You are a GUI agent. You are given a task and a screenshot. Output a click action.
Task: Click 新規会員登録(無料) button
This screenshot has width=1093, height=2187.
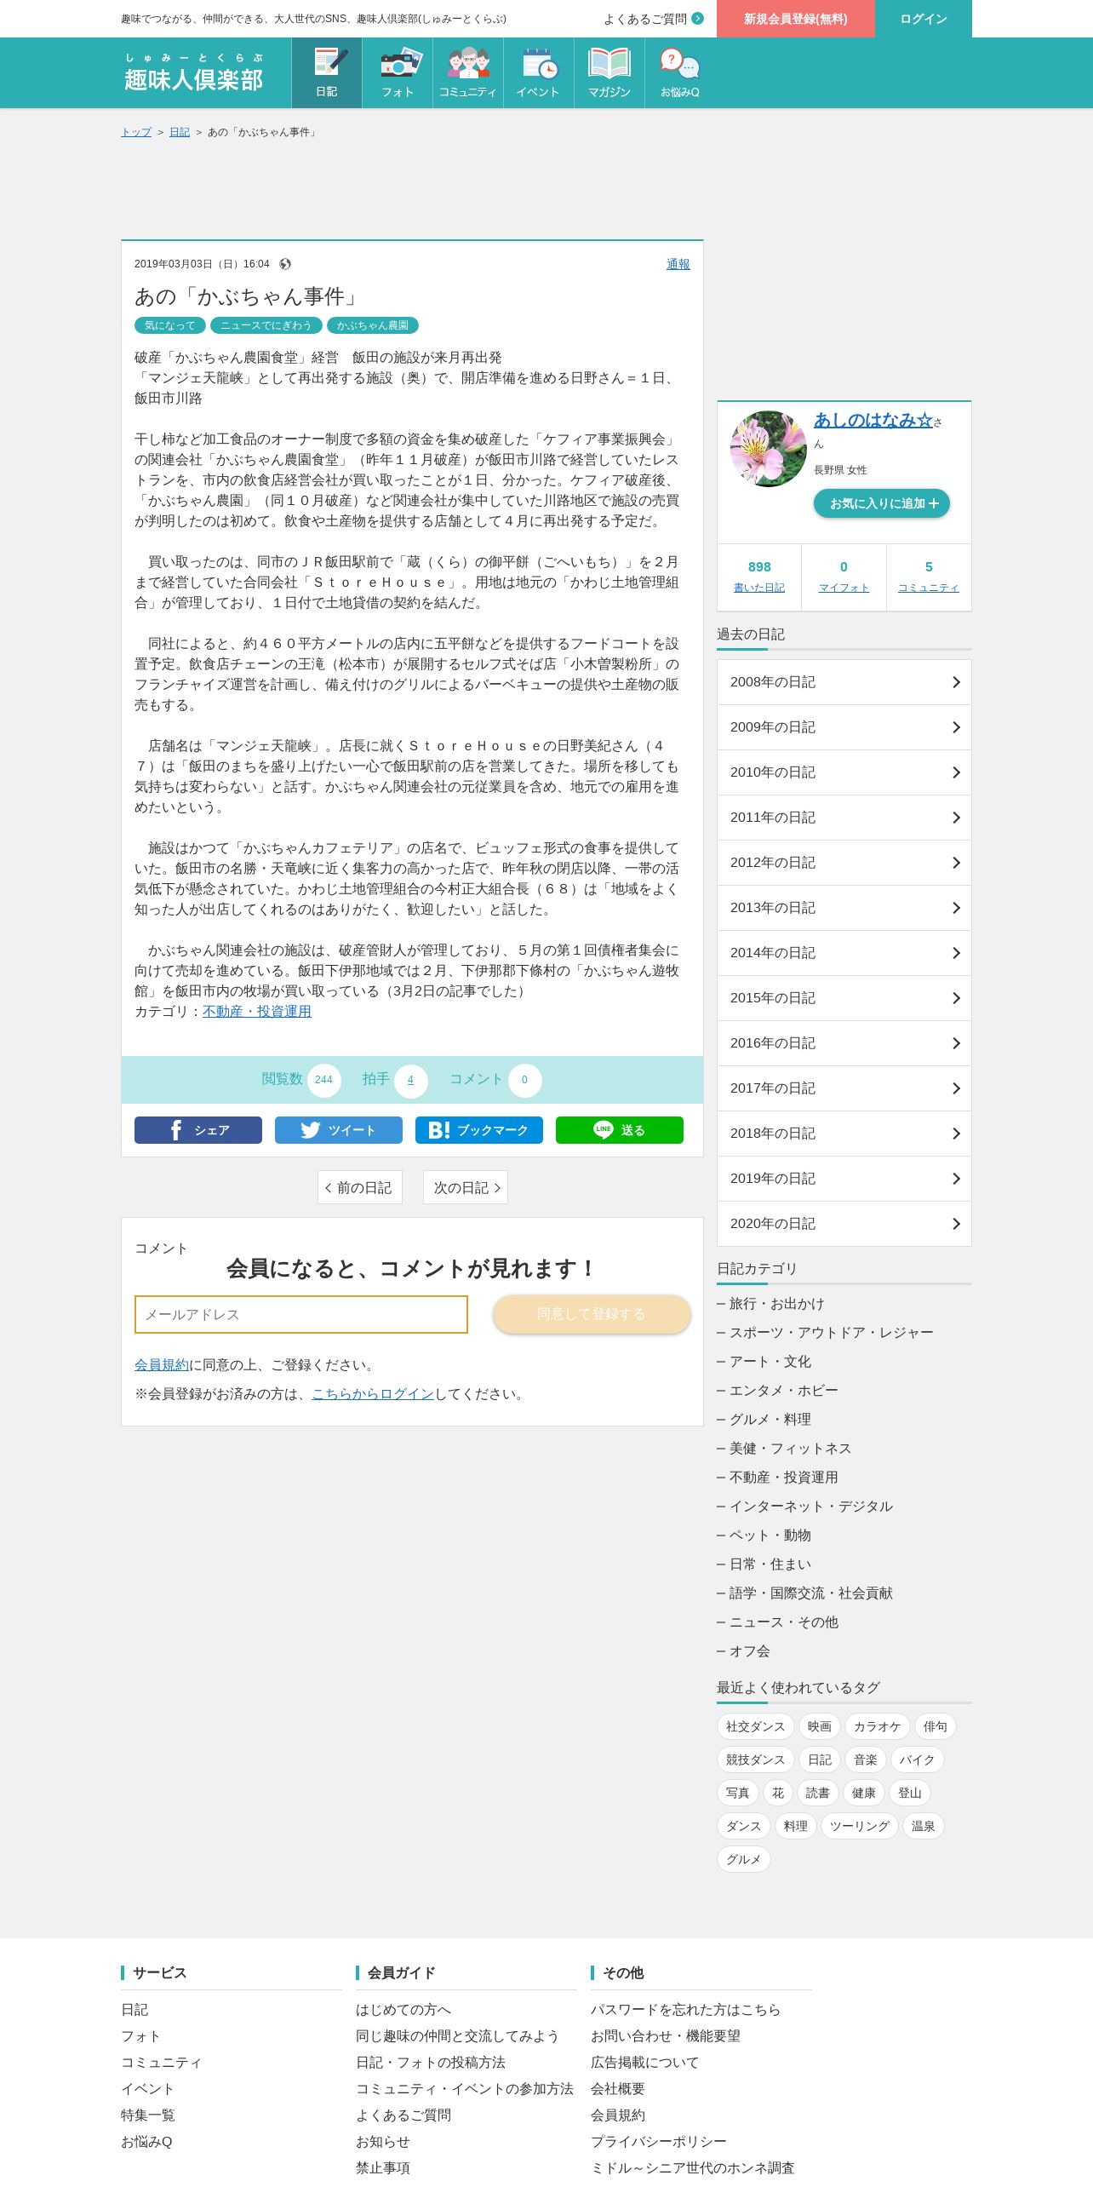[x=796, y=19]
